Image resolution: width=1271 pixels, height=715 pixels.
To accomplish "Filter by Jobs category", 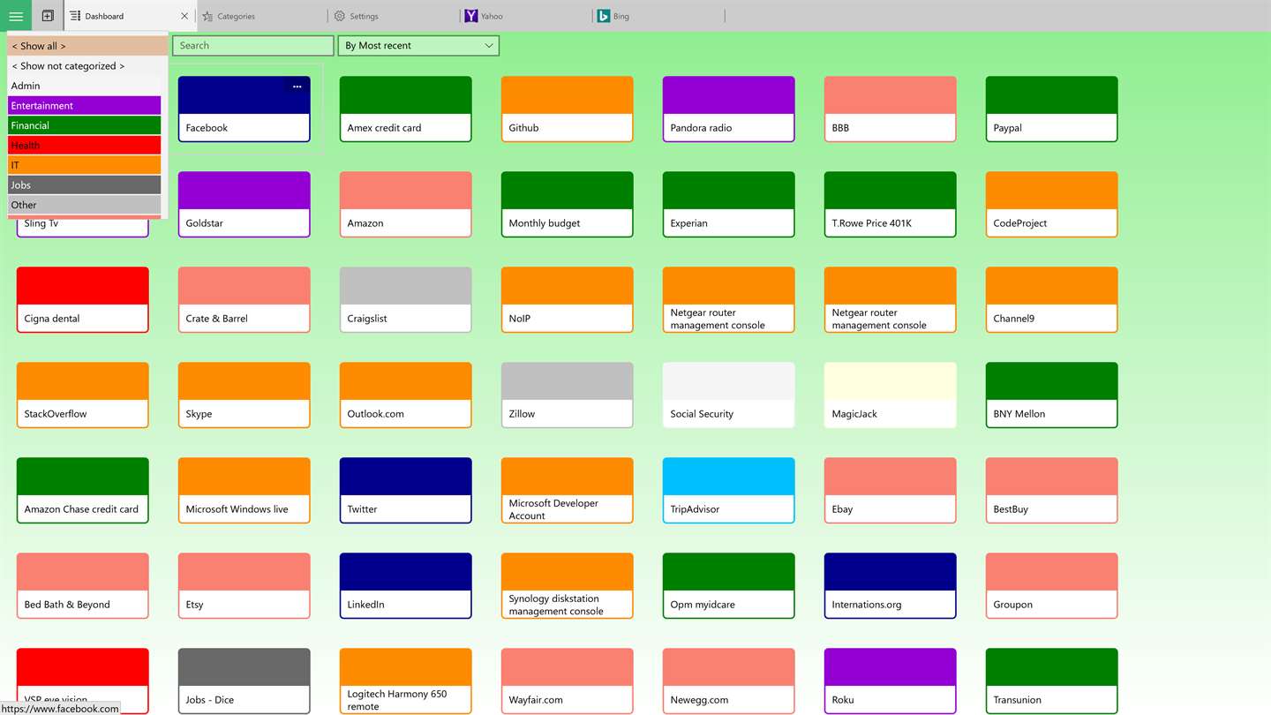I will (85, 185).
